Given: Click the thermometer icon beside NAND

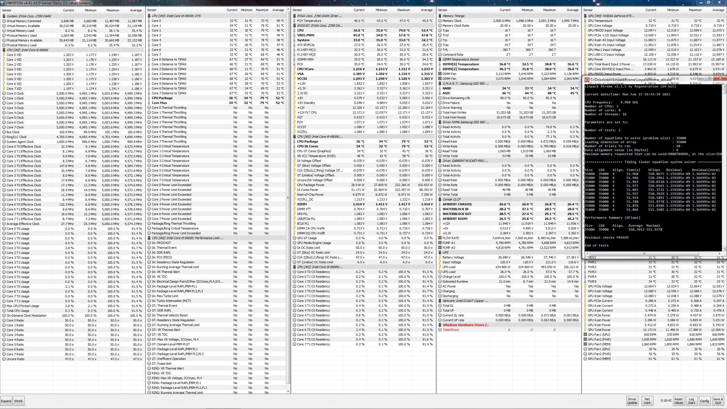Looking at the screenshot, I should pyautogui.click(x=440, y=88).
